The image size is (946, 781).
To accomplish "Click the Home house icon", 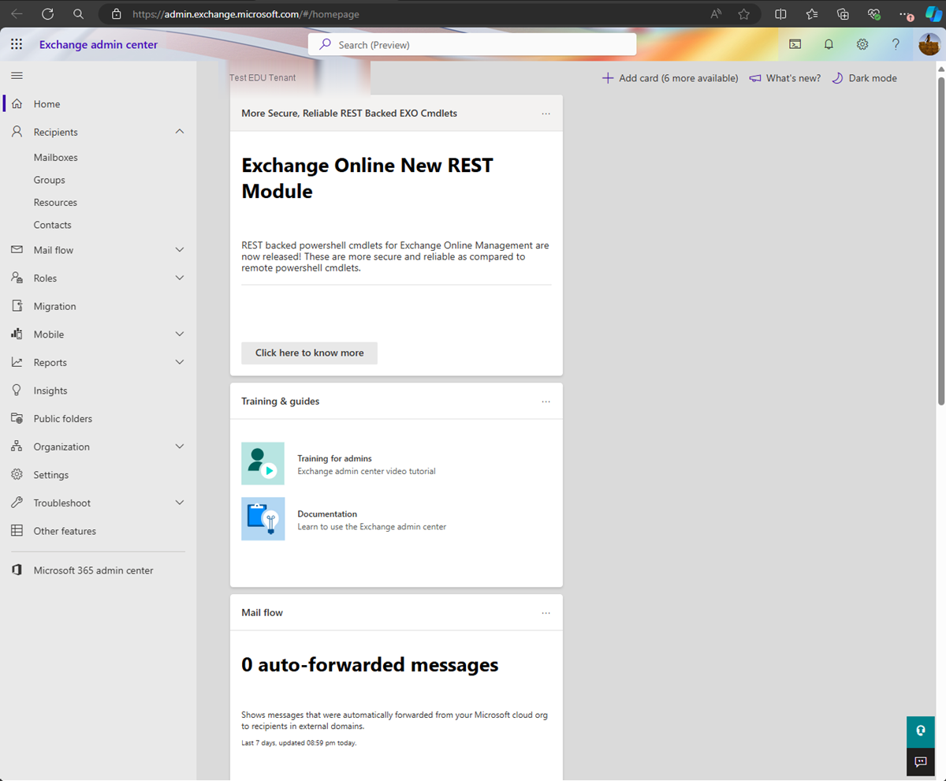I will click(17, 103).
